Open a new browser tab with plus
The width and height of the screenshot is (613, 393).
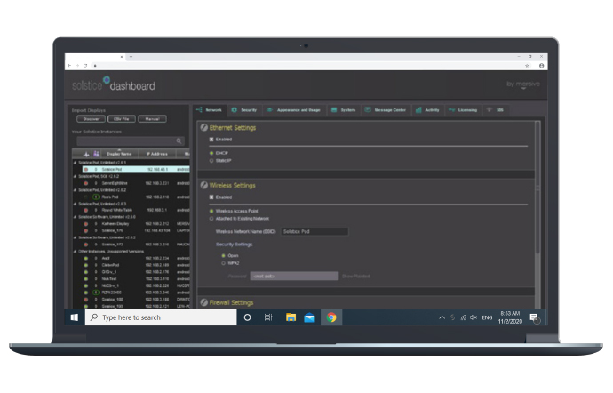click(x=131, y=57)
